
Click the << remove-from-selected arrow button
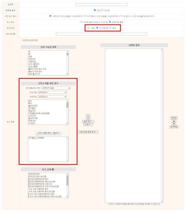[88, 119]
